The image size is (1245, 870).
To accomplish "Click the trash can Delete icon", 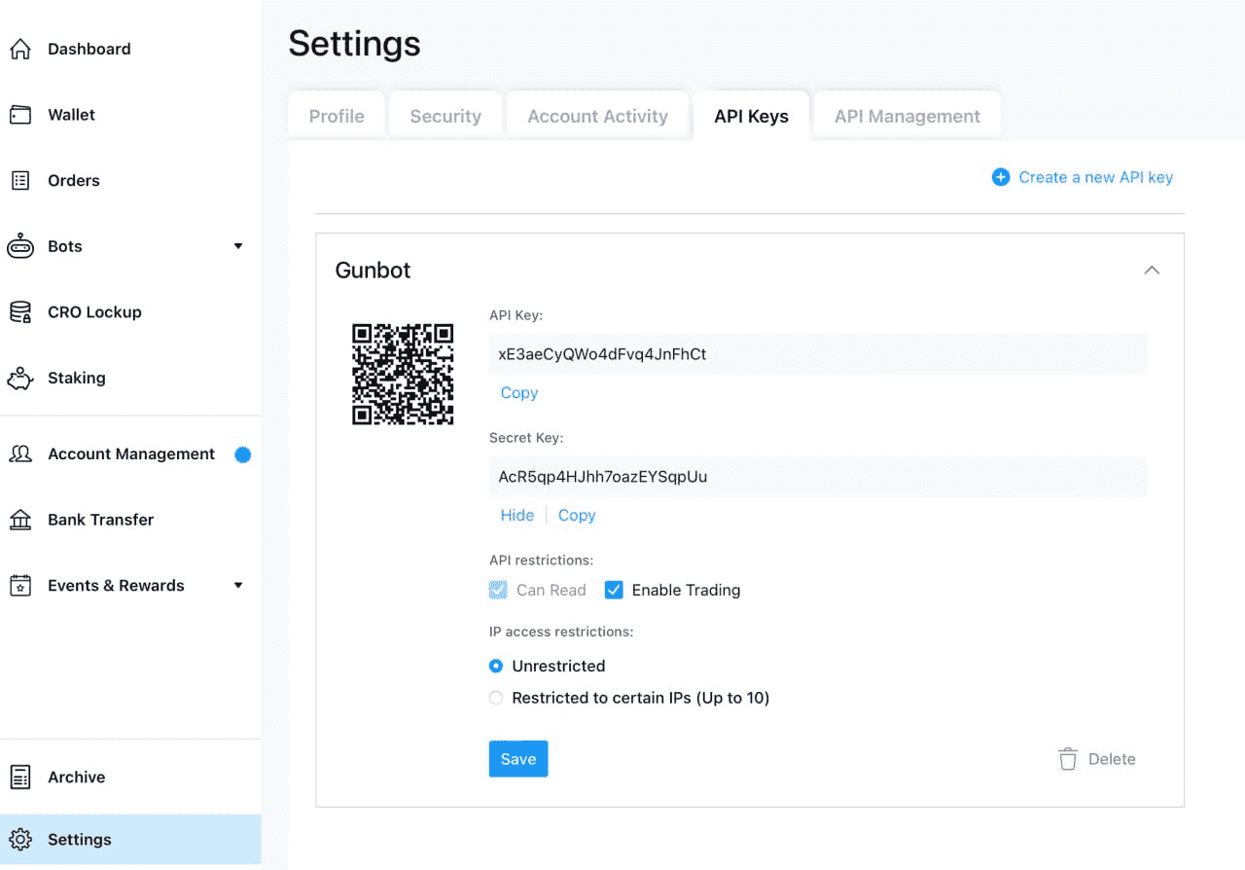I will [1068, 759].
